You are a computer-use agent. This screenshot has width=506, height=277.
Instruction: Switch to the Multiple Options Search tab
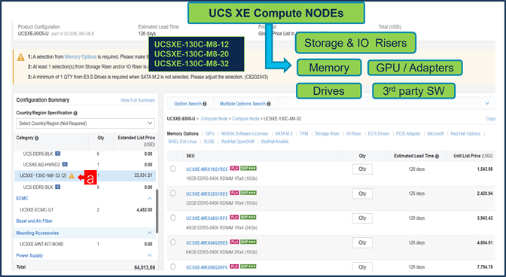click(x=245, y=104)
